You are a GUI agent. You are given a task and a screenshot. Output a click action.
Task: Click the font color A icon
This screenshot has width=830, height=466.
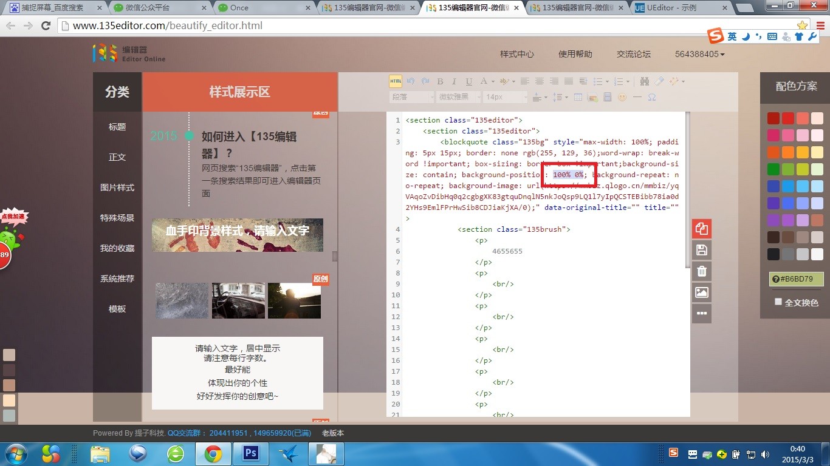pyautogui.click(x=484, y=81)
